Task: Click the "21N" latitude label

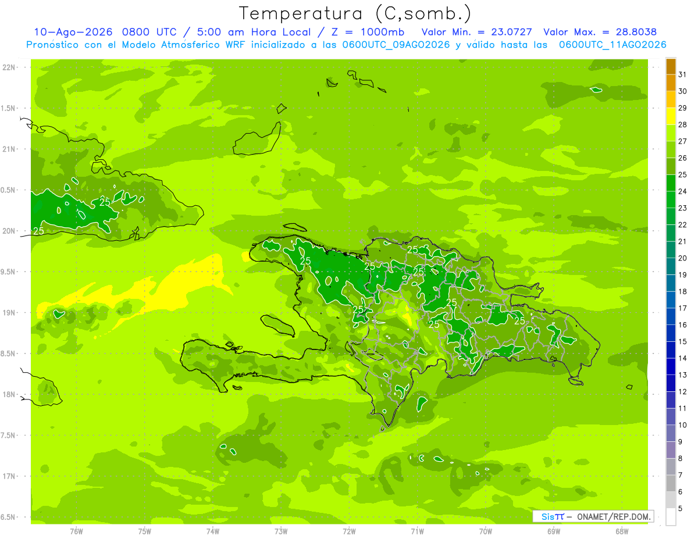Action: [x=9, y=149]
